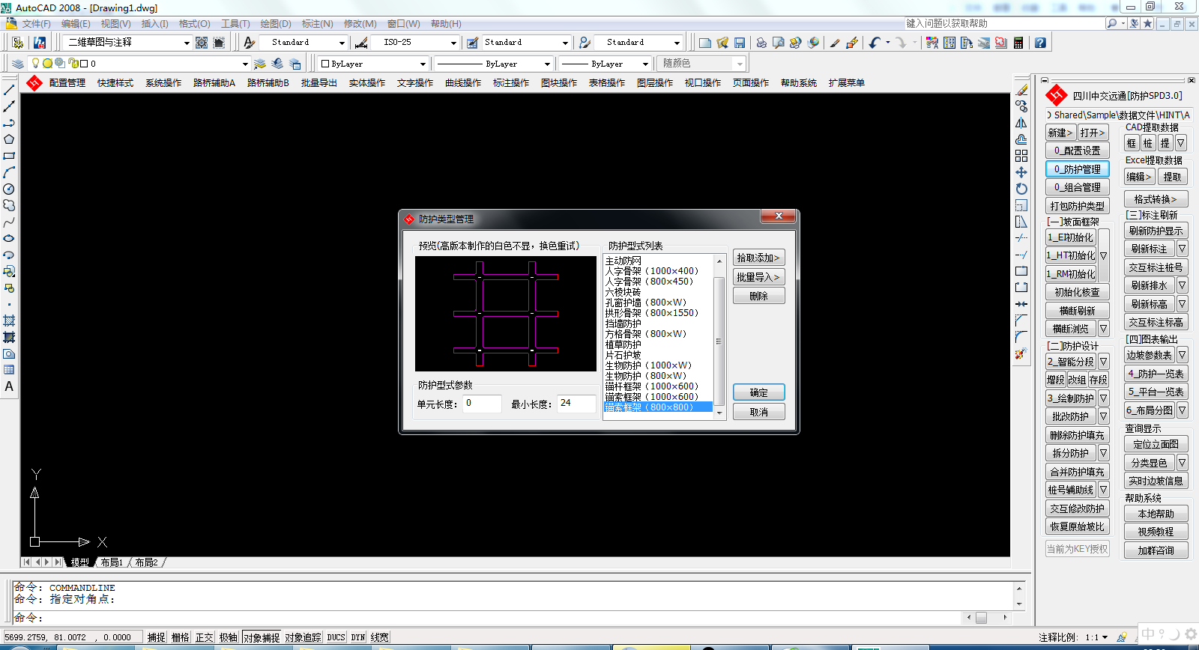Click the New drawing icon in the toolbar
Screen dimensions: 1199x650
pos(704,43)
